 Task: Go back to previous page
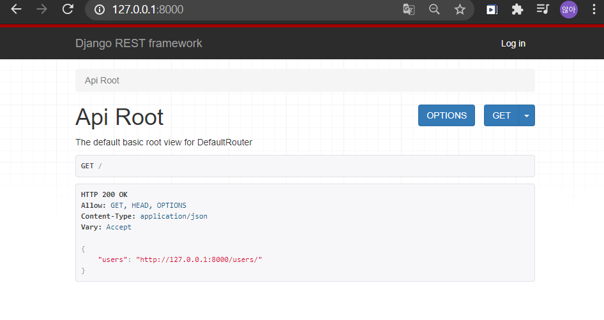tap(16, 9)
